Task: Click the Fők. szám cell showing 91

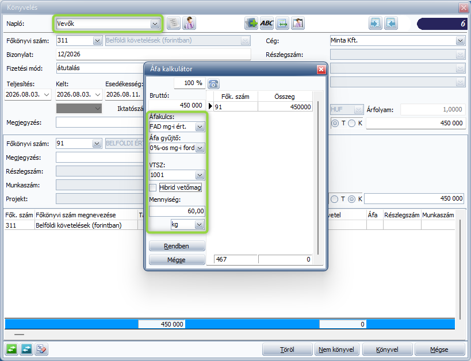Action: pyautogui.click(x=235, y=107)
